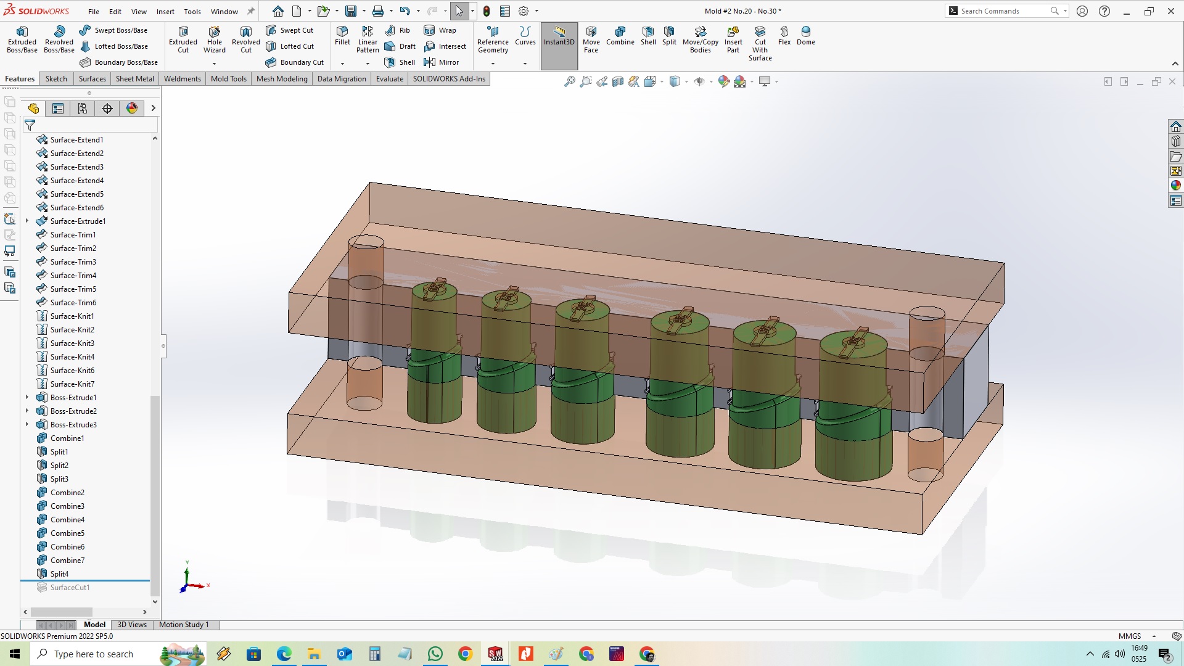
Task: Select Surface-Knit6 in feature tree
Action: tap(73, 370)
